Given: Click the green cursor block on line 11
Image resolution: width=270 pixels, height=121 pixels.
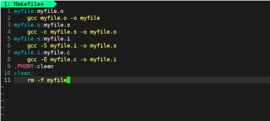Looking at the screenshot, I should click(68, 80).
